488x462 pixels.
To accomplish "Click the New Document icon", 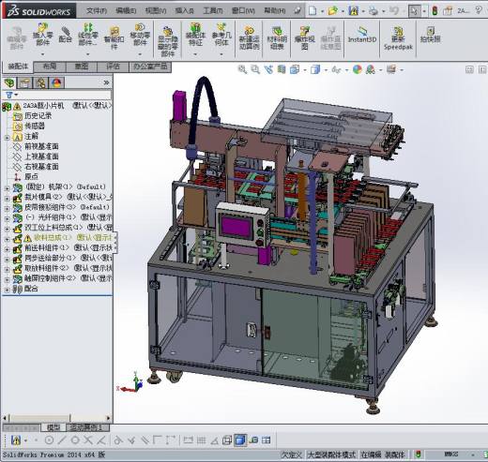I will click(313, 11).
